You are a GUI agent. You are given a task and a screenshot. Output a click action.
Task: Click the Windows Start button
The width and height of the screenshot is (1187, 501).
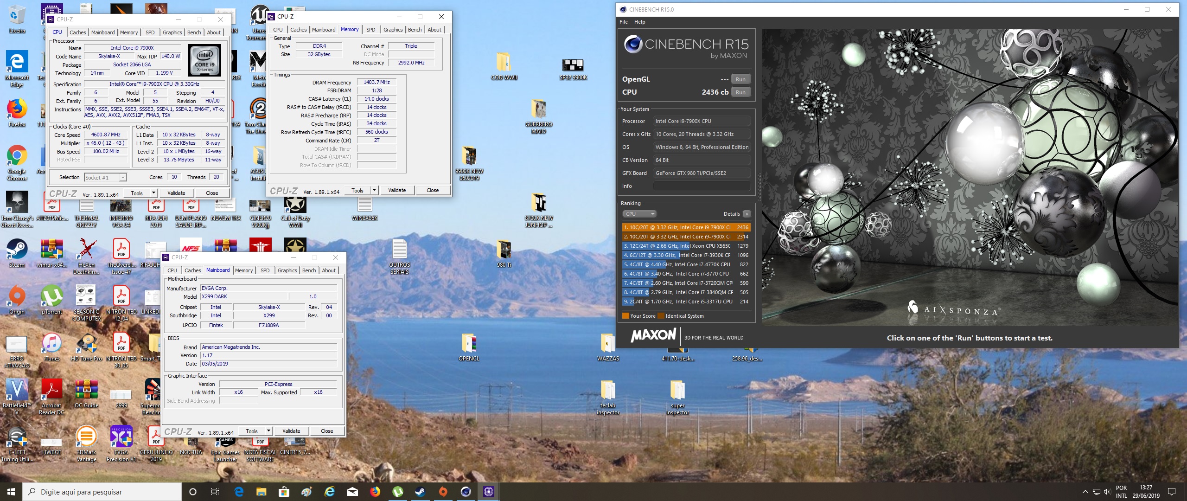pos(11,492)
